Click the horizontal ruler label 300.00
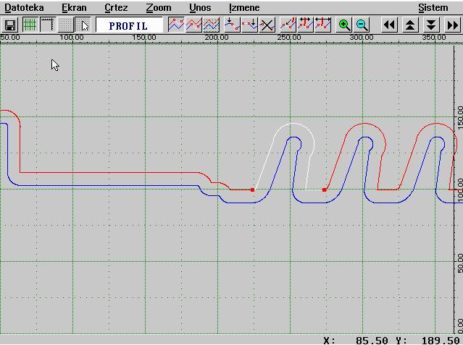 [362, 38]
